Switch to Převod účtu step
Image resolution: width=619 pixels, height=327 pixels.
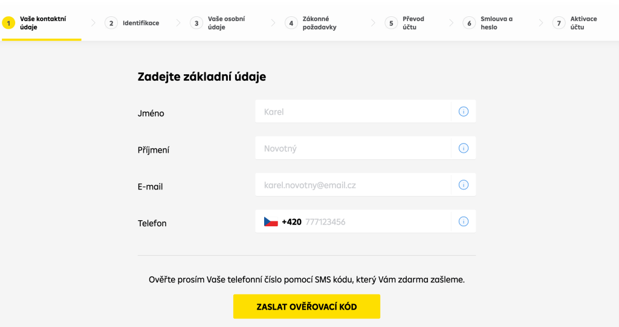413,23
